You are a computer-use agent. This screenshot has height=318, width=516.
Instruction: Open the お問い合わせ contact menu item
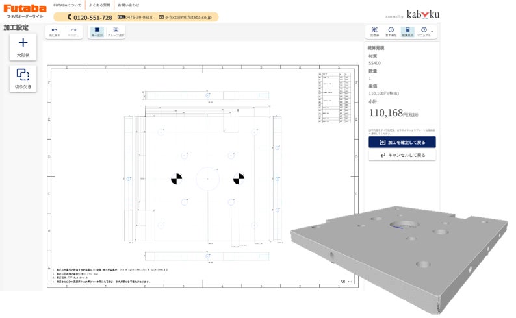click(129, 5)
